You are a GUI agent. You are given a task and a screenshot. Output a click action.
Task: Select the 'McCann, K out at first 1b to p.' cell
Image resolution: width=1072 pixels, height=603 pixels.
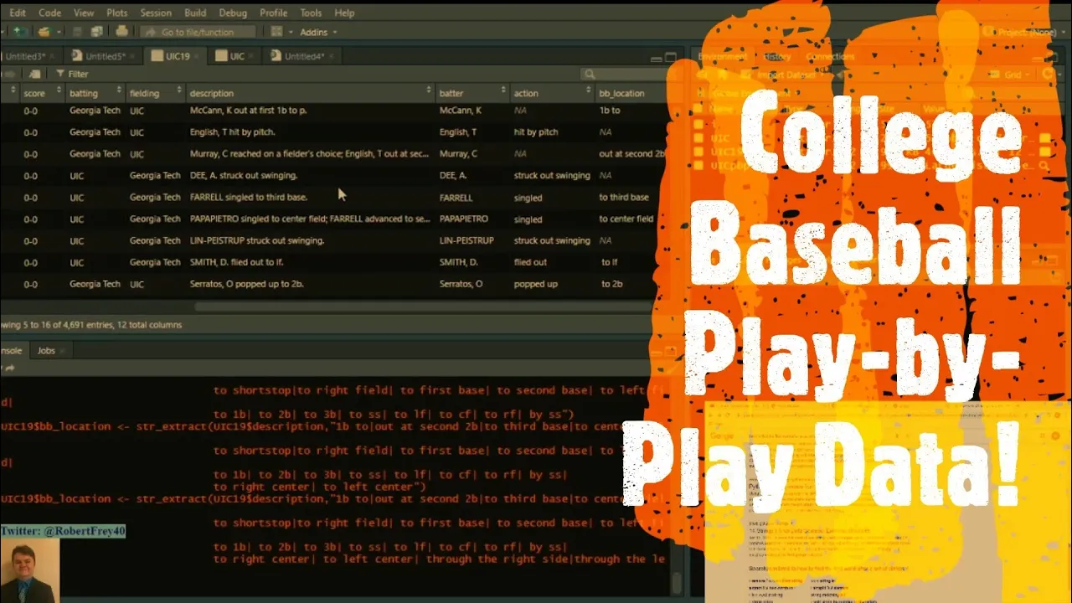pyautogui.click(x=249, y=110)
